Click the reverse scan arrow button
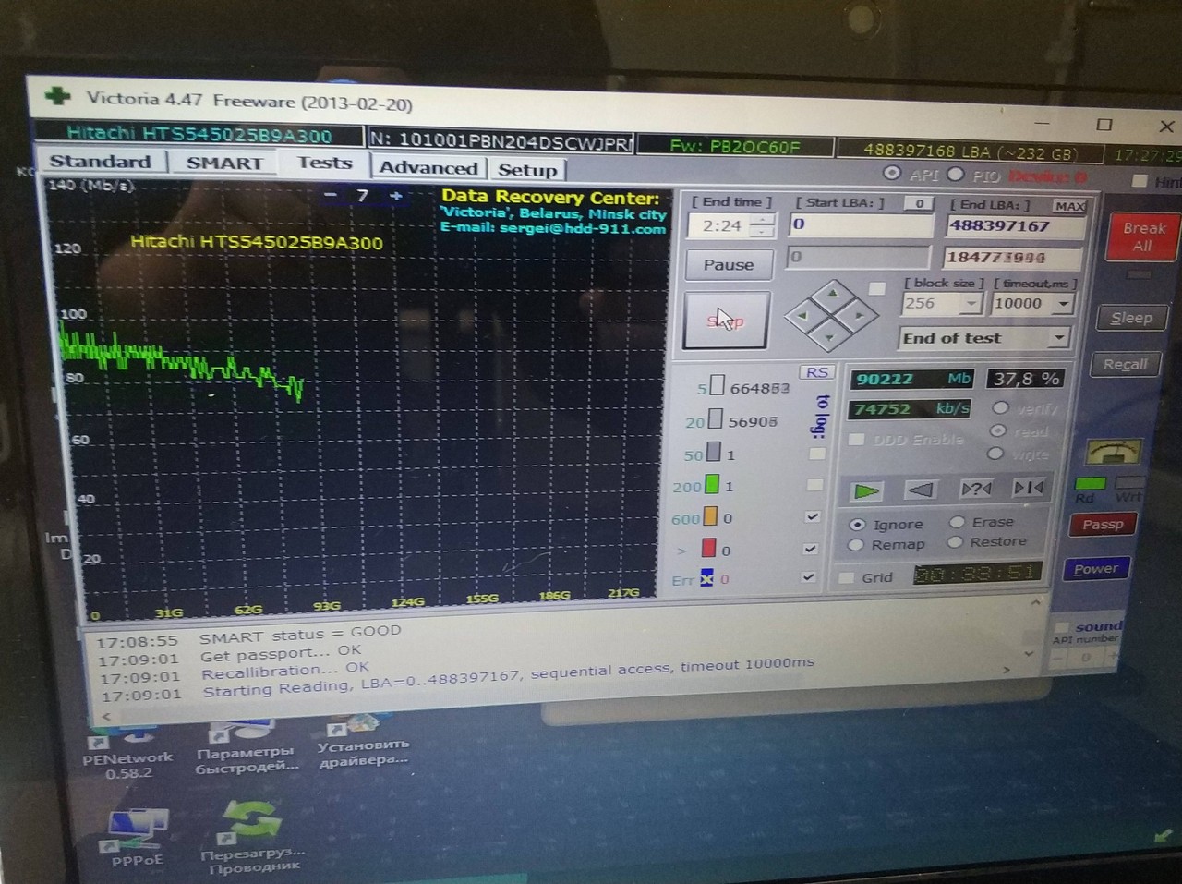Viewport: 1182px width, 884px height. point(920,490)
